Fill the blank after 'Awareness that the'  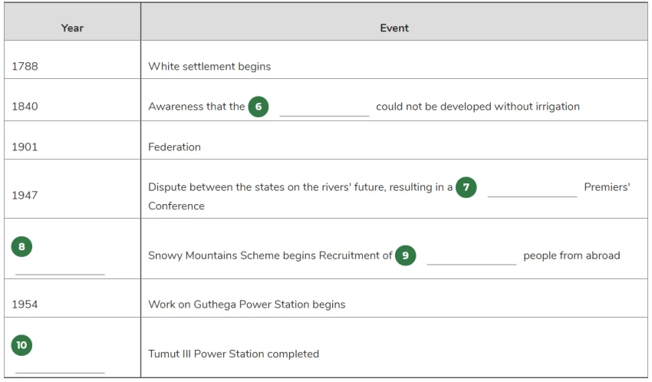point(324,108)
